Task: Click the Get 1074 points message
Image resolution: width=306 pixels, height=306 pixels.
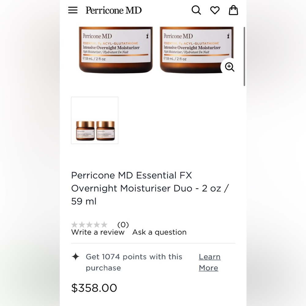Action: coord(134,262)
